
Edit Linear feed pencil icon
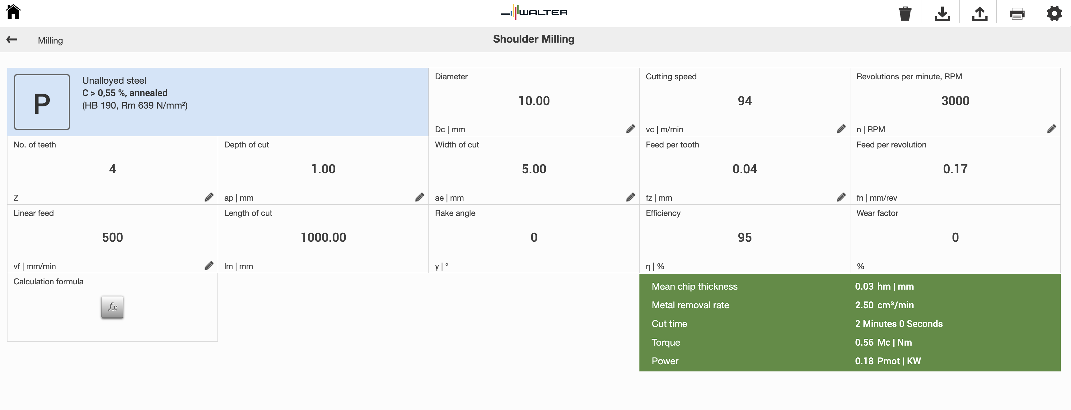pos(209,266)
